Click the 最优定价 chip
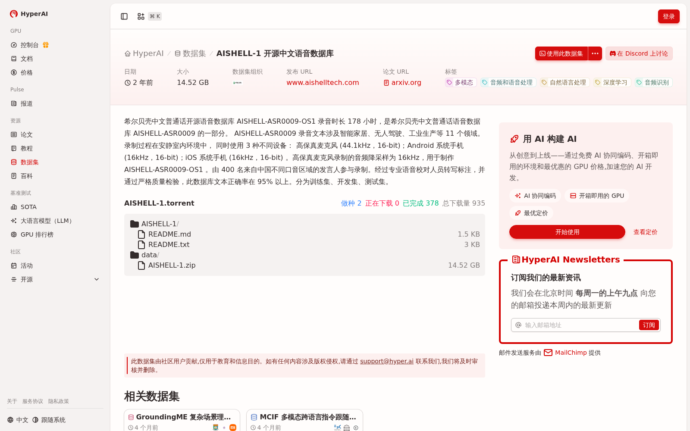 (531, 213)
